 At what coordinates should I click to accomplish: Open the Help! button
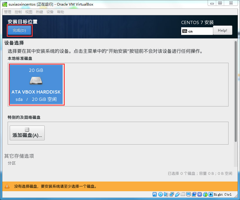(222, 30)
